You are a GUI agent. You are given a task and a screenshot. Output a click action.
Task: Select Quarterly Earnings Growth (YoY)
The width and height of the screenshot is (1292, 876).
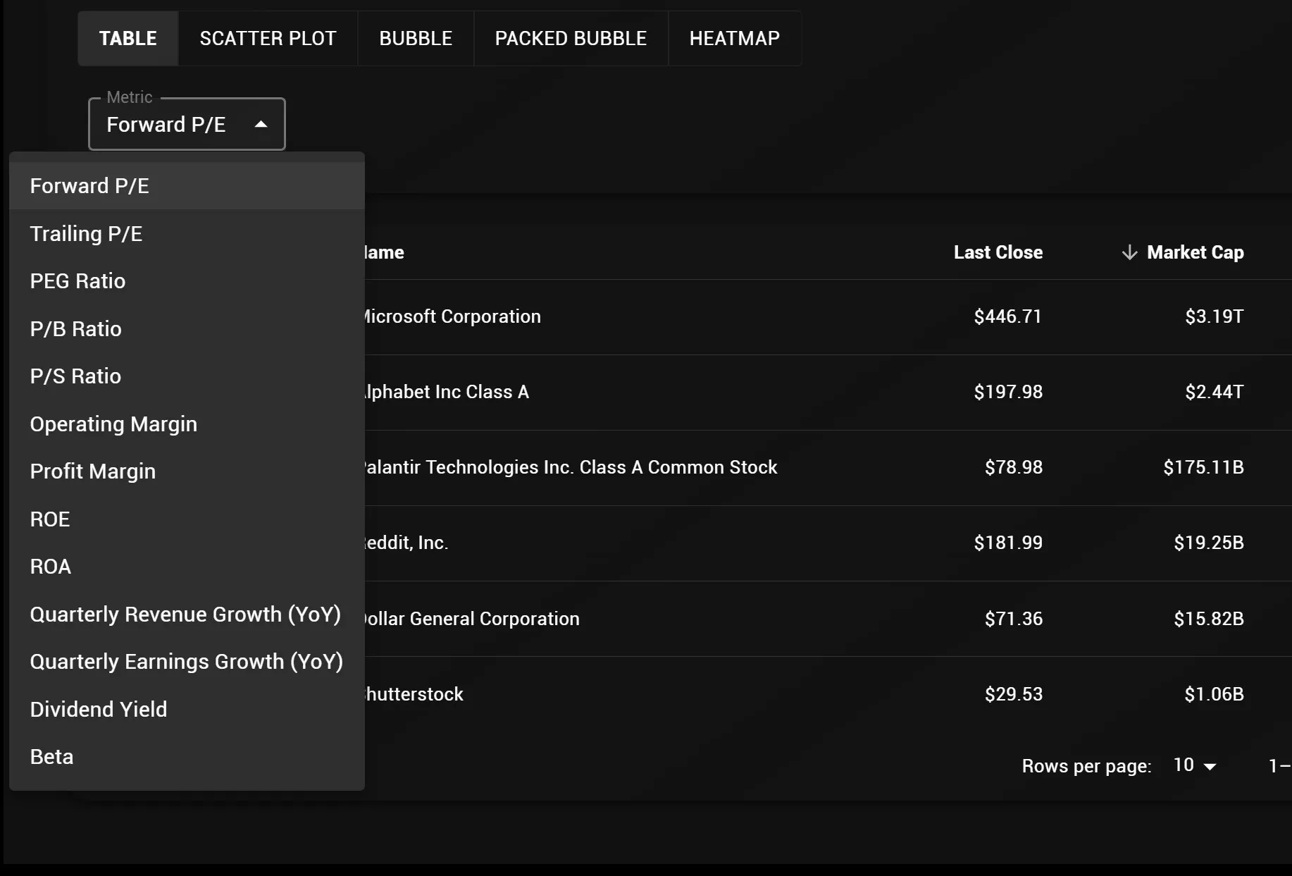click(x=187, y=662)
